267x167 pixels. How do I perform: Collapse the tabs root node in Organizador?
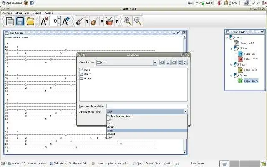point(227,38)
